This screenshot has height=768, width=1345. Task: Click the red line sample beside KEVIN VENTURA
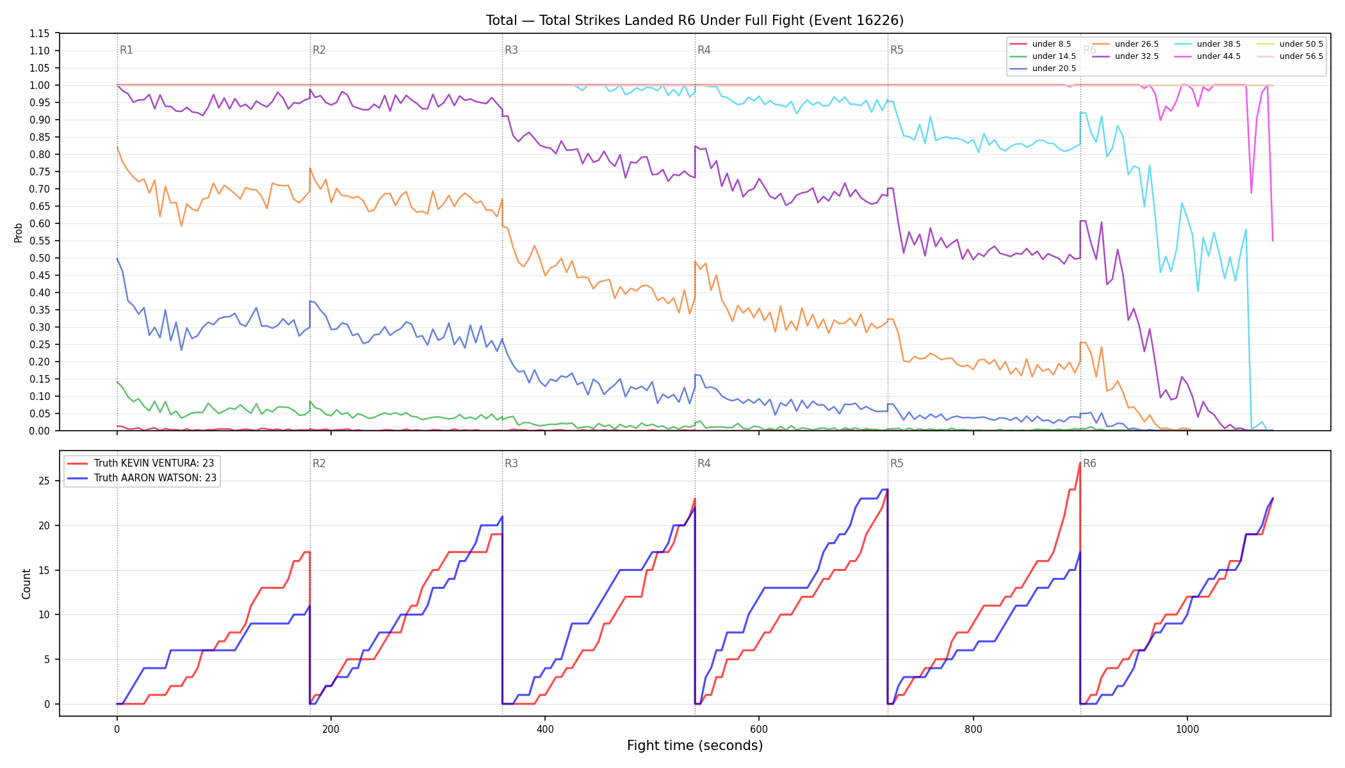tap(78, 463)
